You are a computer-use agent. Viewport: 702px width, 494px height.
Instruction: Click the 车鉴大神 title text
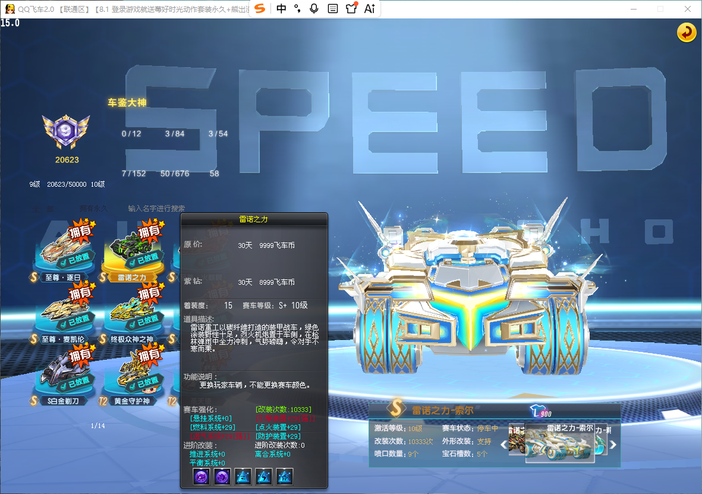pos(127,103)
